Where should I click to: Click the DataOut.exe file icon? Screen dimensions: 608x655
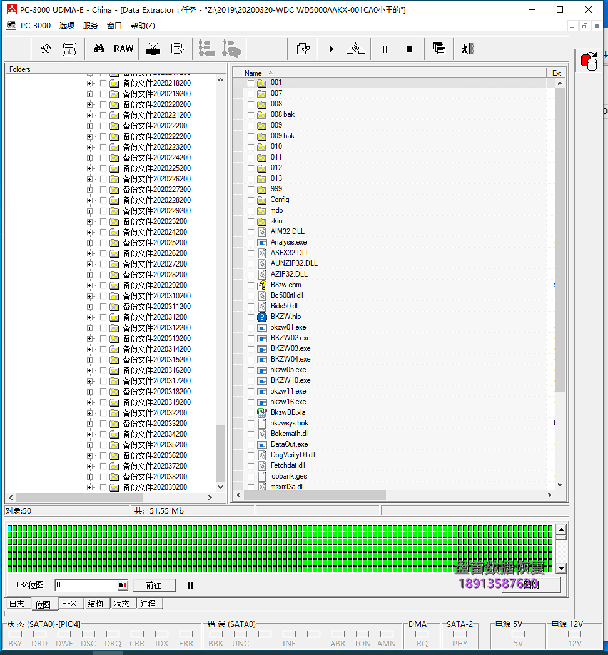[262, 444]
